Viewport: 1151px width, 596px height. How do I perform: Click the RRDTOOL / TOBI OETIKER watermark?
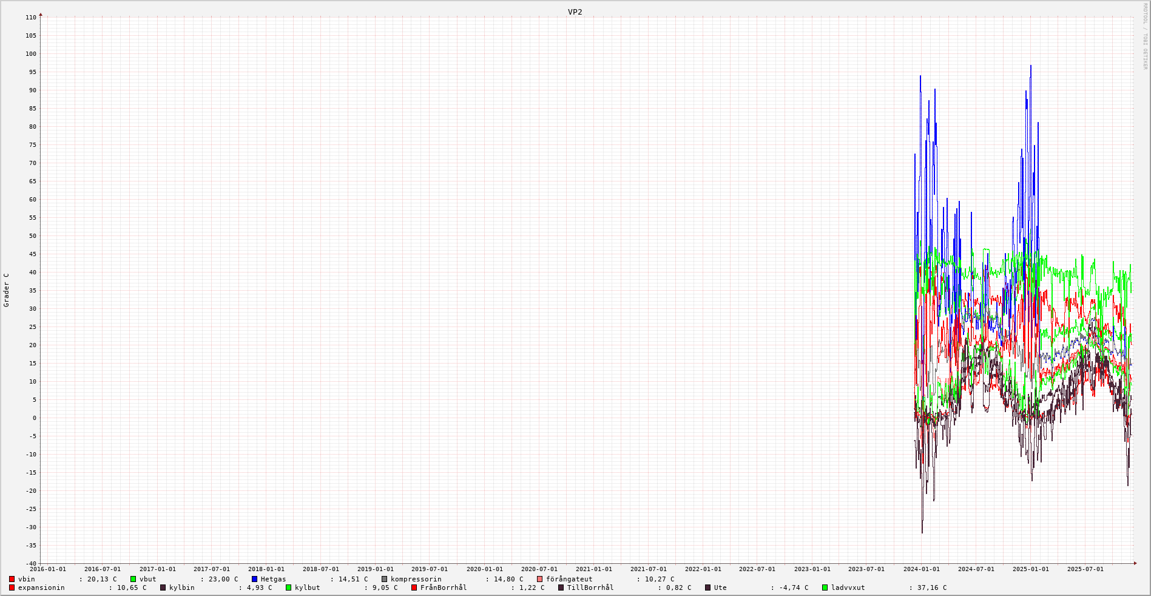1145,36
